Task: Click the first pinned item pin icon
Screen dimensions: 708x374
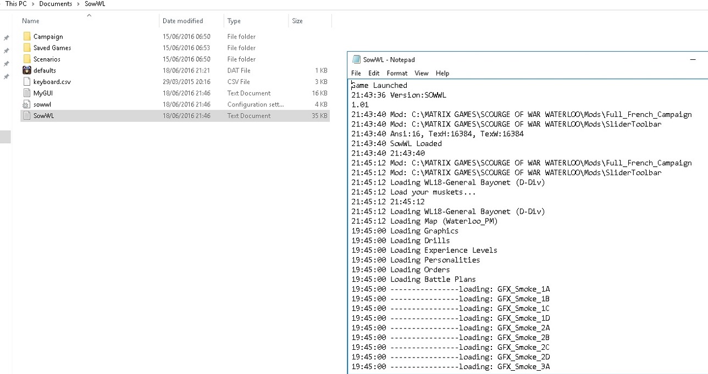Action: [6, 38]
